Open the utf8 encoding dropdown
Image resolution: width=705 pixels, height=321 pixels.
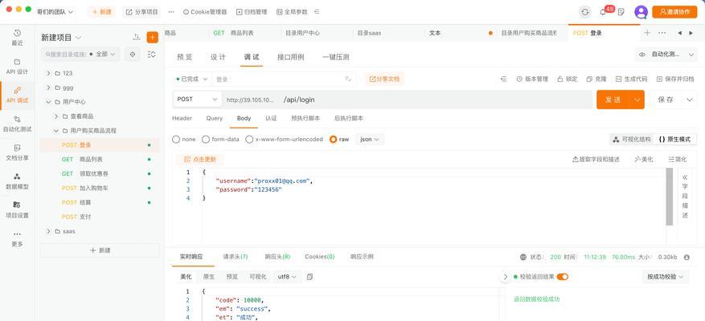pyautogui.click(x=287, y=277)
